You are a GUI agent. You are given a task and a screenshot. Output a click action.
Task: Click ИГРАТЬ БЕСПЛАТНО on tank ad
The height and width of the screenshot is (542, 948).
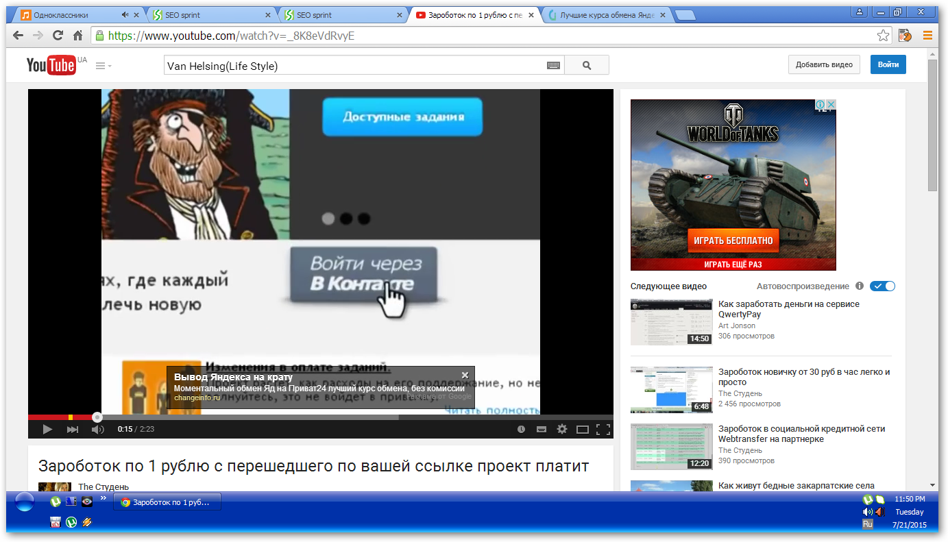pos(733,241)
